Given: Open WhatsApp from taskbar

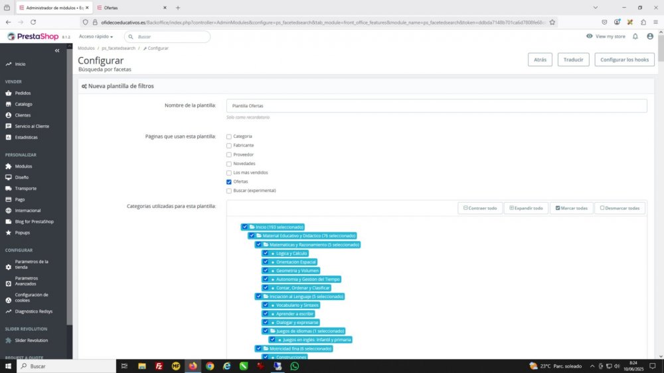Looking at the screenshot, I should tap(294, 366).
